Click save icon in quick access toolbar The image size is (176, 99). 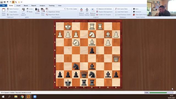pos(5,2)
